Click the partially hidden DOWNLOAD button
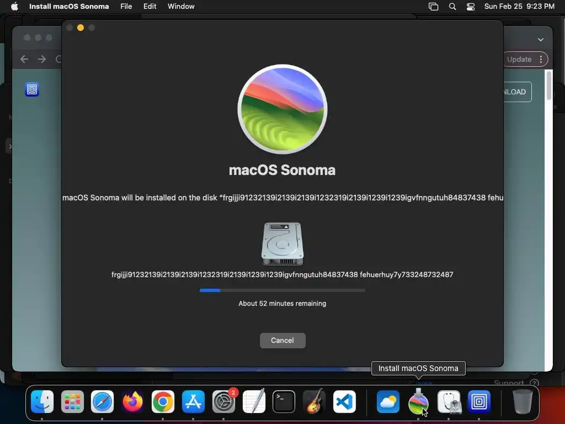The height and width of the screenshot is (424, 565). coord(517,92)
